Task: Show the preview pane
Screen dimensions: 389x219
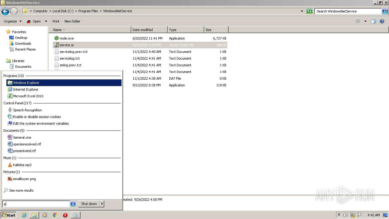Action: tap(374, 21)
